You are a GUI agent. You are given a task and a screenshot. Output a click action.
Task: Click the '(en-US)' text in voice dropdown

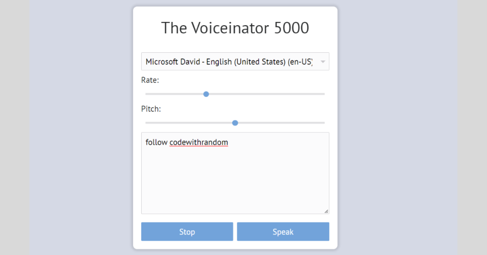pyautogui.click(x=300, y=62)
